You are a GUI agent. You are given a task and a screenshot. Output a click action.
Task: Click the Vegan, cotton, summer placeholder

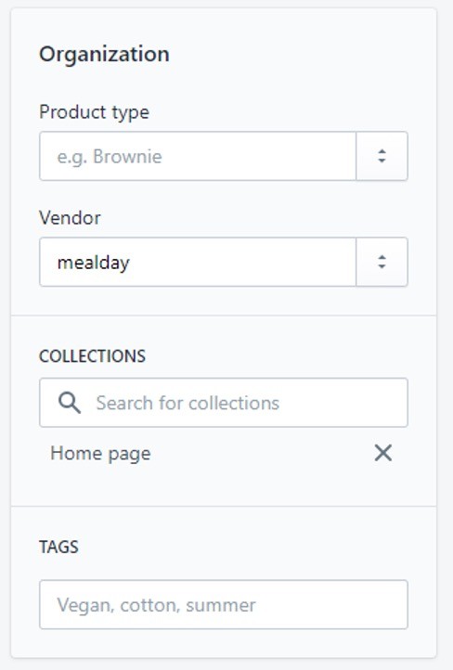[x=156, y=605]
